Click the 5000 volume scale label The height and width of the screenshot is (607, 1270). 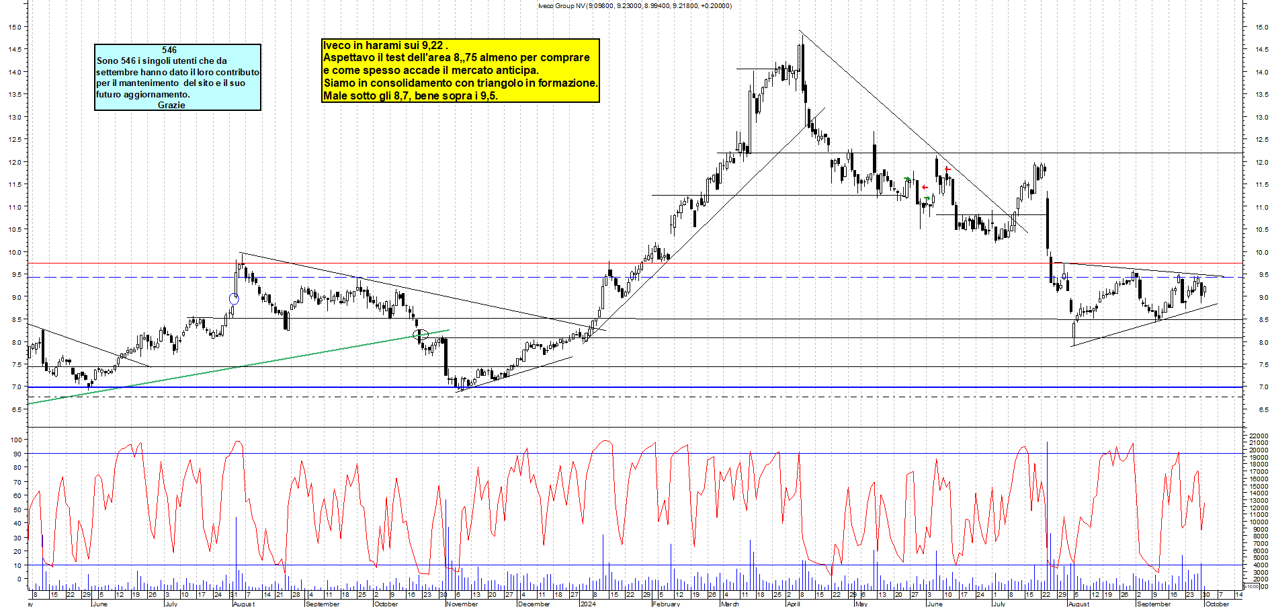point(1260,557)
